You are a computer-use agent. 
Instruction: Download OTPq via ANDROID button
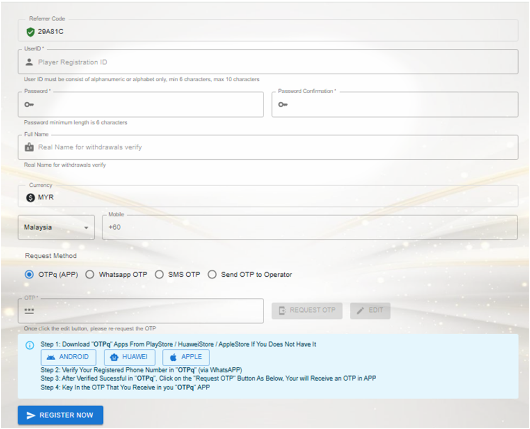coord(68,357)
